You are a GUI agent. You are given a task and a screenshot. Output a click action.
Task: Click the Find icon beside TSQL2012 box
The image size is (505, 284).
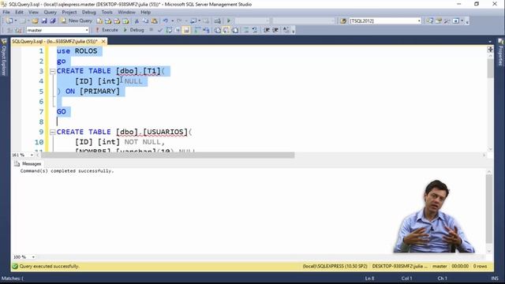(343, 21)
